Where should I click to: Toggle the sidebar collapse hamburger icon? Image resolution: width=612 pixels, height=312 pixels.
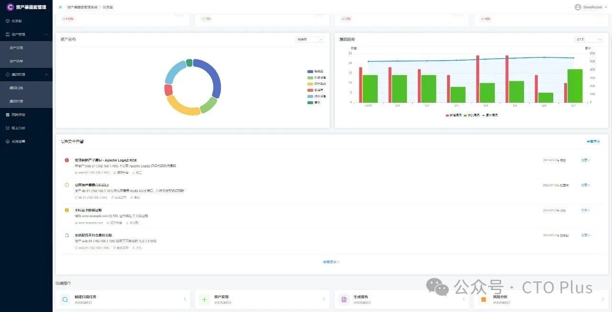60,7
